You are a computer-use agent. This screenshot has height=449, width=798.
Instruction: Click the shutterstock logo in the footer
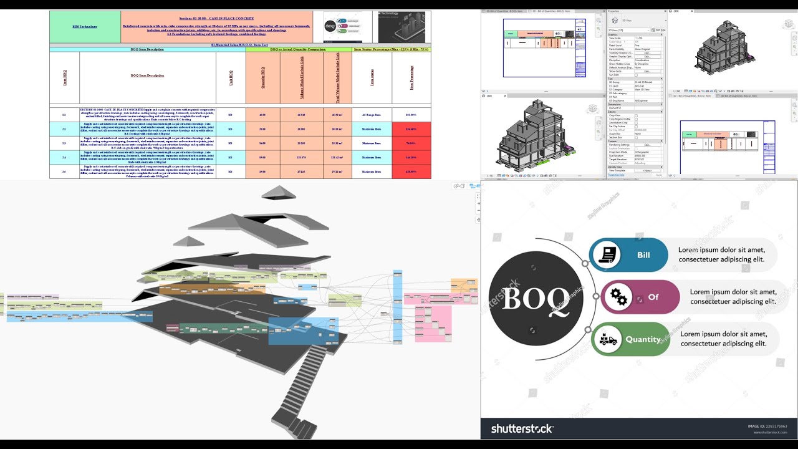(522, 428)
